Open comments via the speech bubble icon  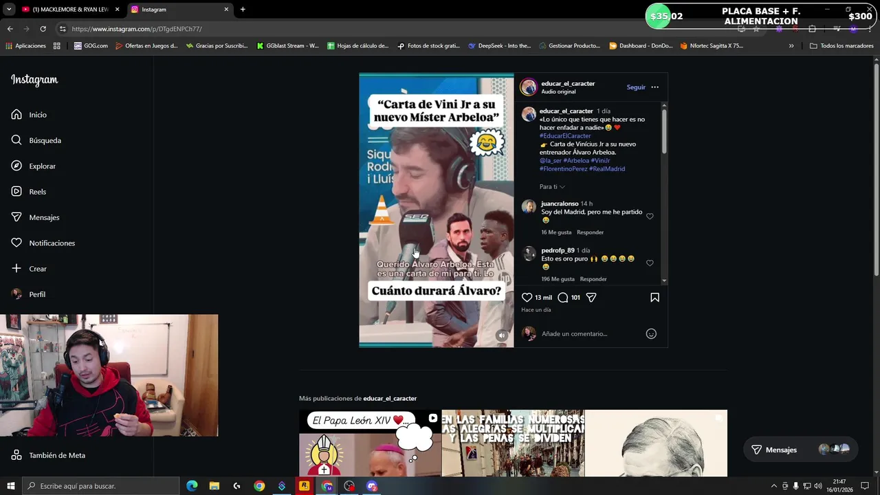point(563,298)
